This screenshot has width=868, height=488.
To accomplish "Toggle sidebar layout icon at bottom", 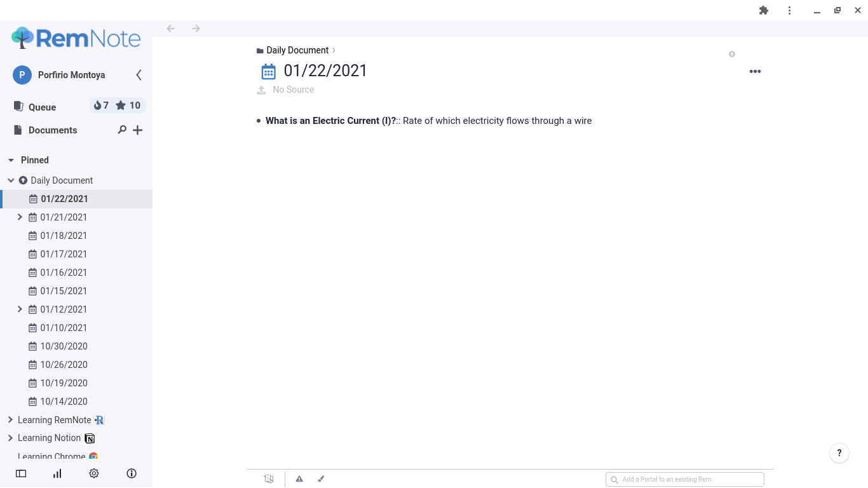I will [x=21, y=473].
